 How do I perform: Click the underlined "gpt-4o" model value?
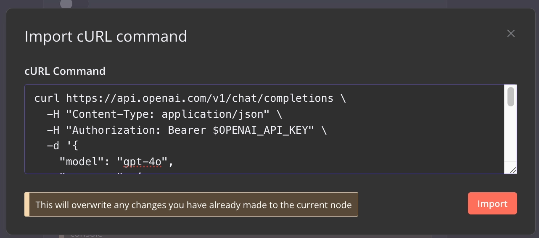(x=143, y=161)
